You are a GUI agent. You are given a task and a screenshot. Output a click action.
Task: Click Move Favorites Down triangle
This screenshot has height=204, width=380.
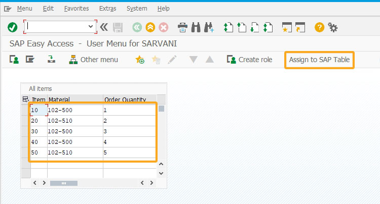194,60
